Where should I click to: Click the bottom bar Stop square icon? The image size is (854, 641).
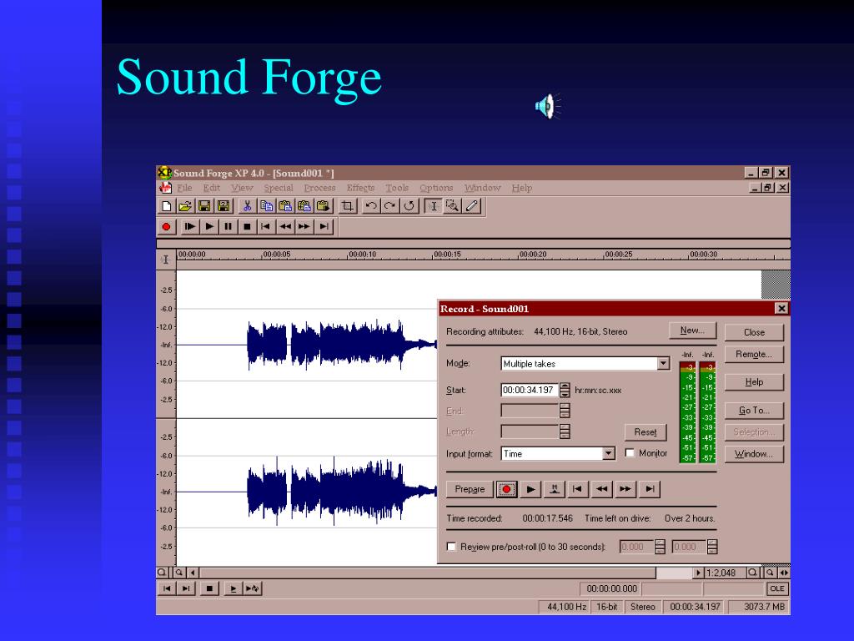point(209,588)
